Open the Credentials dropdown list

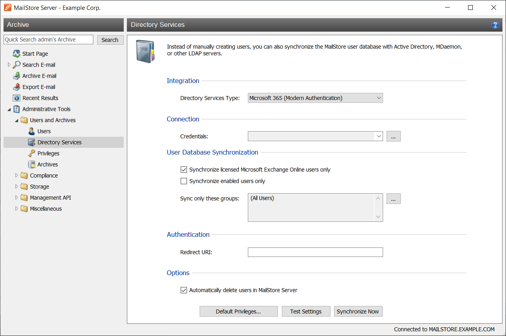(379, 136)
